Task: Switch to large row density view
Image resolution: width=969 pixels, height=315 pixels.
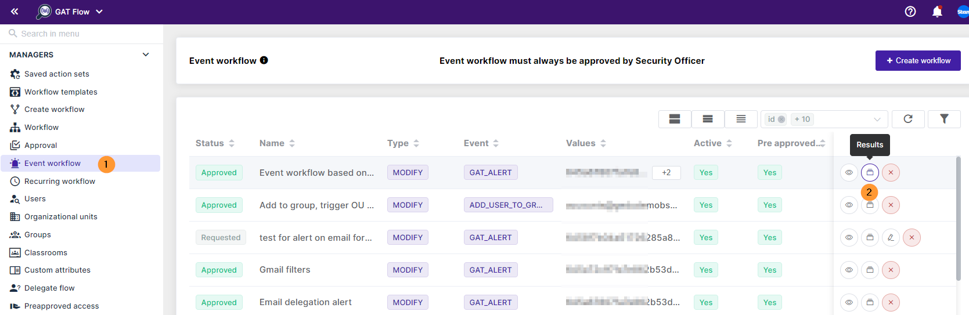Action: tap(675, 119)
